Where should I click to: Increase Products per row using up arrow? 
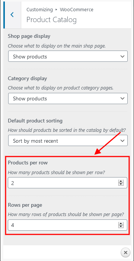121,181
